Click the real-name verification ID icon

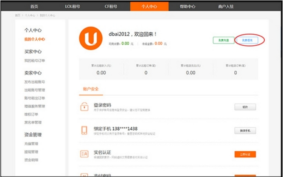[84, 154]
